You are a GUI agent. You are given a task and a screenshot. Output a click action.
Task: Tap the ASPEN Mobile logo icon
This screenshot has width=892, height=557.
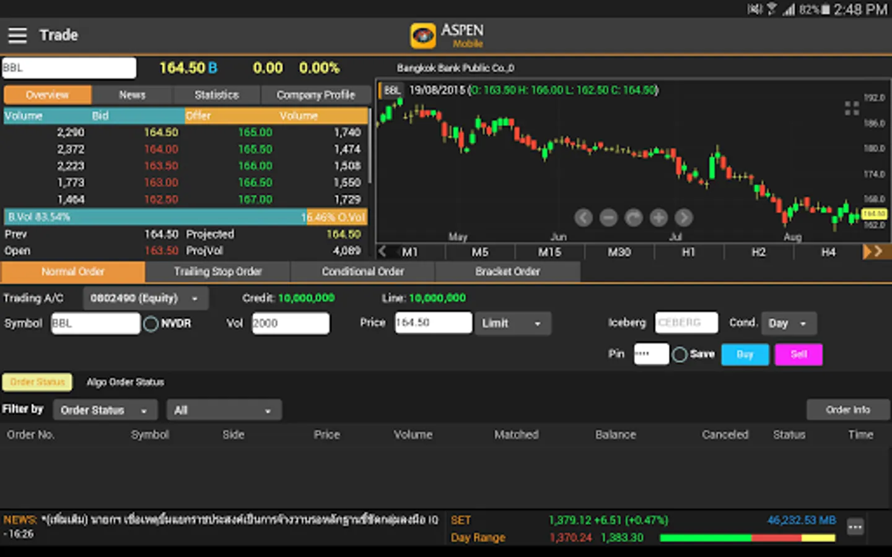pyautogui.click(x=423, y=35)
